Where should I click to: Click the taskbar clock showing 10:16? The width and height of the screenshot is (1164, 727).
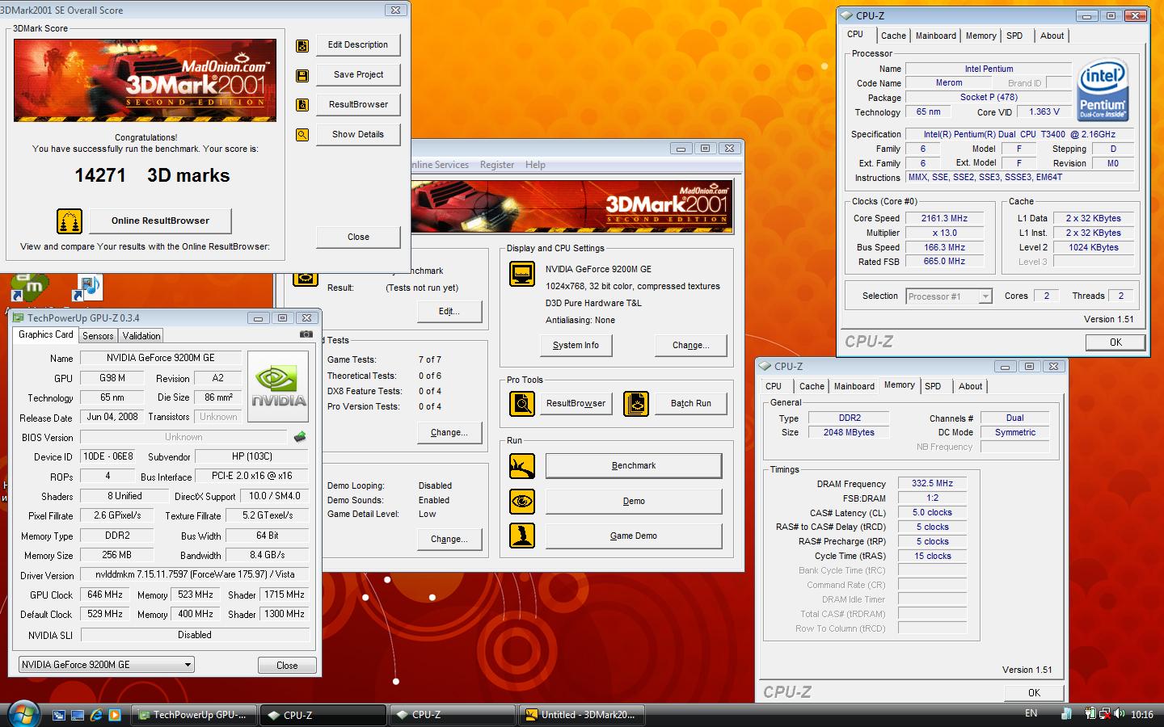[x=1141, y=714]
